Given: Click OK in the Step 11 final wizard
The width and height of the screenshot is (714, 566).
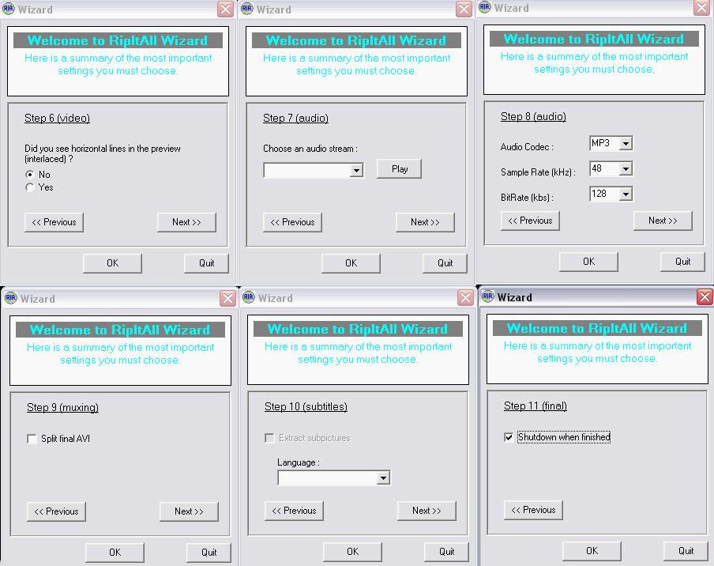Looking at the screenshot, I should [x=592, y=551].
